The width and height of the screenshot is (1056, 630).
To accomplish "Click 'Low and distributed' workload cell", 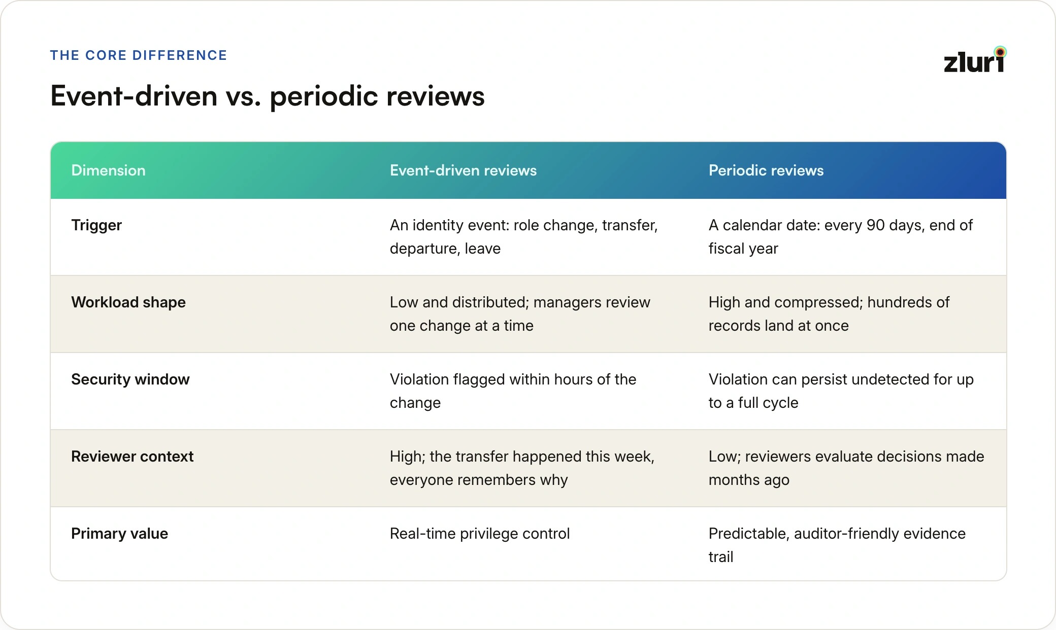I will pos(520,314).
